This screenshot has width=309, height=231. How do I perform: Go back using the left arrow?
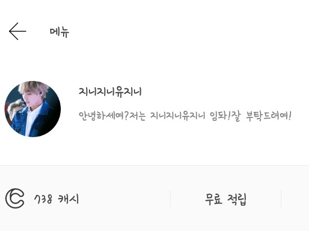pos(17,31)
